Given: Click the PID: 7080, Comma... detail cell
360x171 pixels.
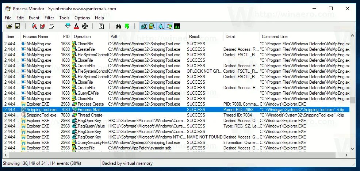Looking at the screenshot, I should click(241, 104).
